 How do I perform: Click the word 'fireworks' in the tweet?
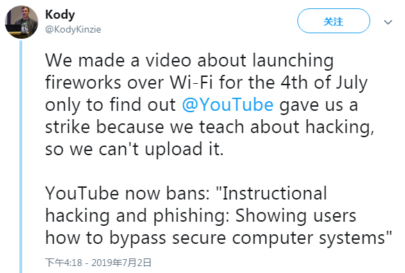click(83, 82)
